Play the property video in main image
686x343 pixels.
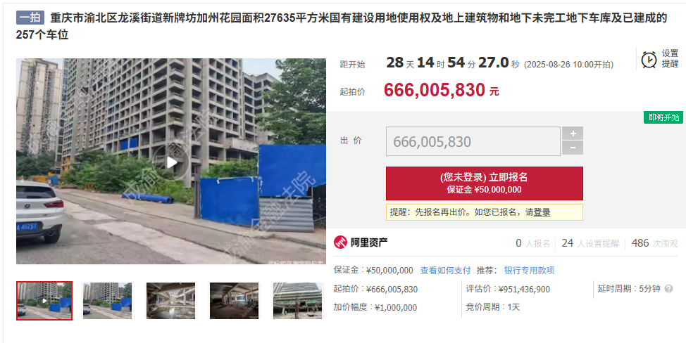pyautogui.click(x=171, y=162)
